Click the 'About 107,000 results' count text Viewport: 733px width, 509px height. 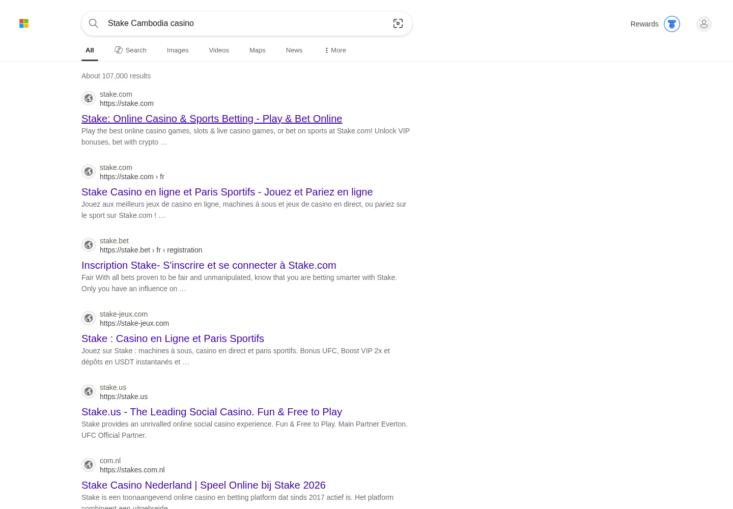[x=116, y=76]
